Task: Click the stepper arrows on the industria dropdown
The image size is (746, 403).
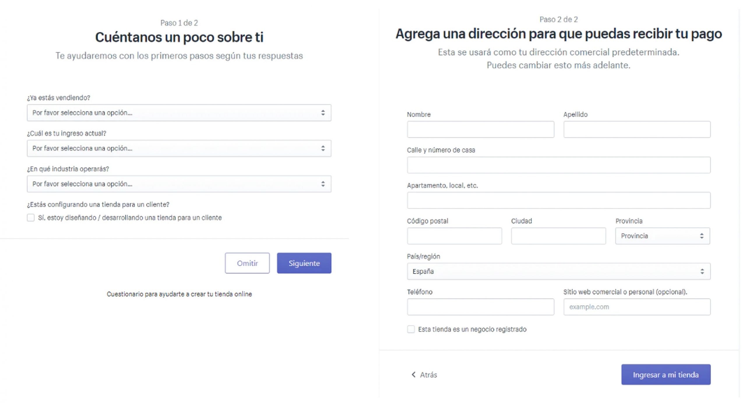Action: [323, 184]
